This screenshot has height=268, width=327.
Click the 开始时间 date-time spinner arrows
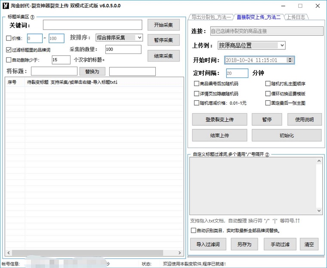coord(290,60)
